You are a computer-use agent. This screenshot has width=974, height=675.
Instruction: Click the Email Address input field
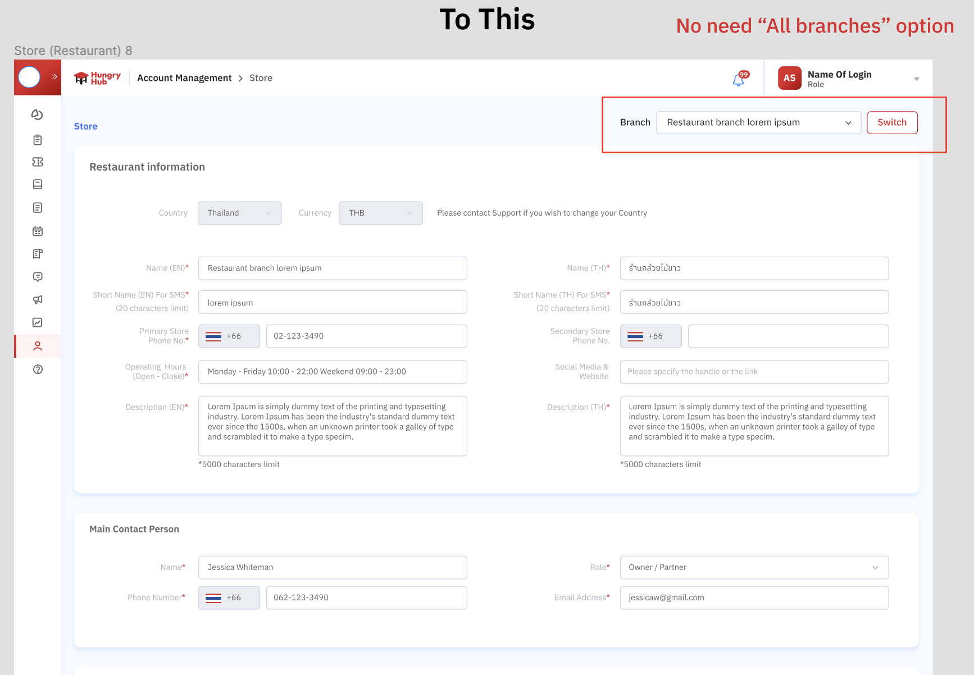tap(754, 598)
